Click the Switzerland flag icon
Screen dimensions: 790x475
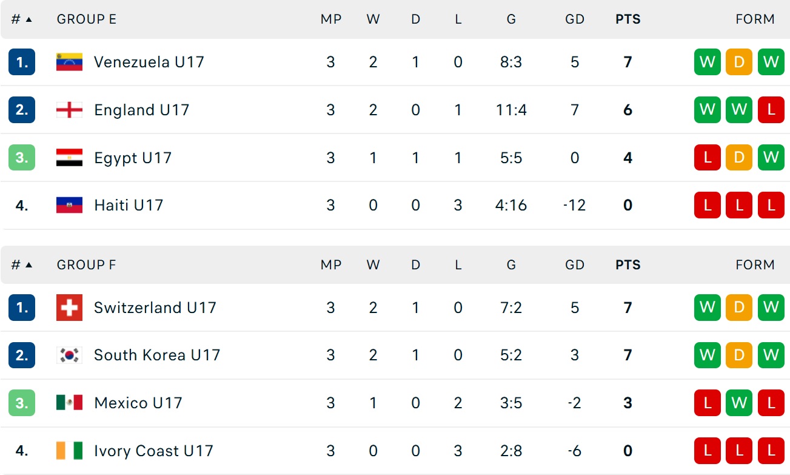click(x=69, y=308)
